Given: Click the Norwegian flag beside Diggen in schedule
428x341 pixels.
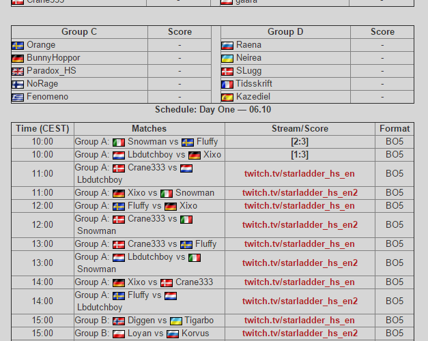Looking at the screenshot, I should click(x=119, y=321).
